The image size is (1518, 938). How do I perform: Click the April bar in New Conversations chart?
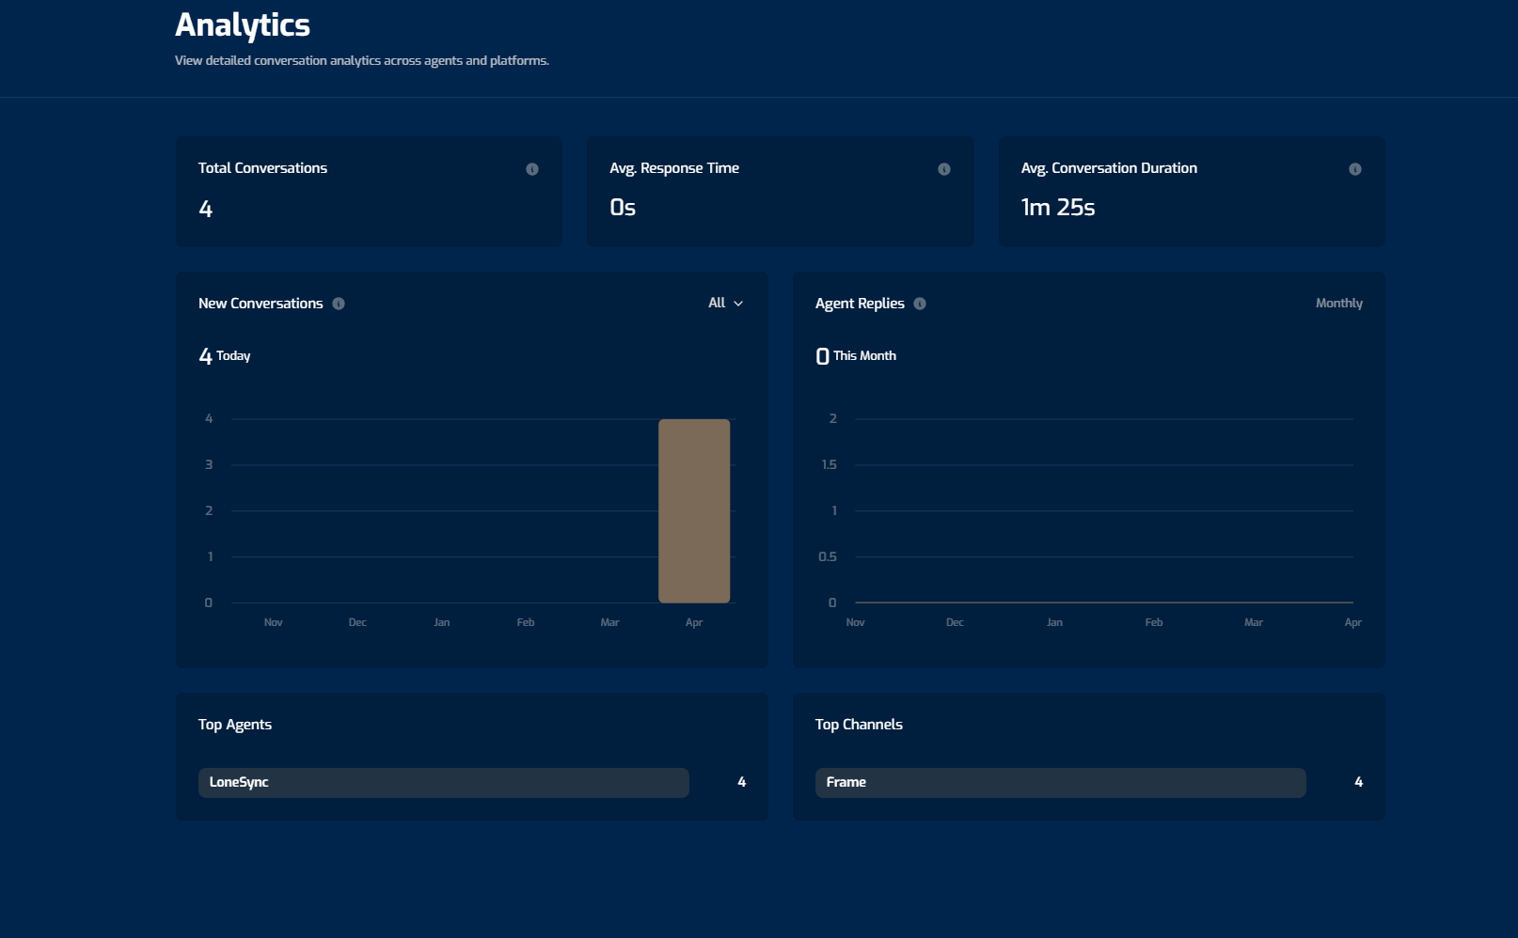[694, 510]
